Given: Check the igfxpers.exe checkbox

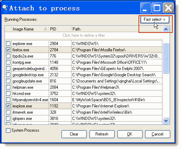Looking at the screenshot, I should [x=8, y=119].
